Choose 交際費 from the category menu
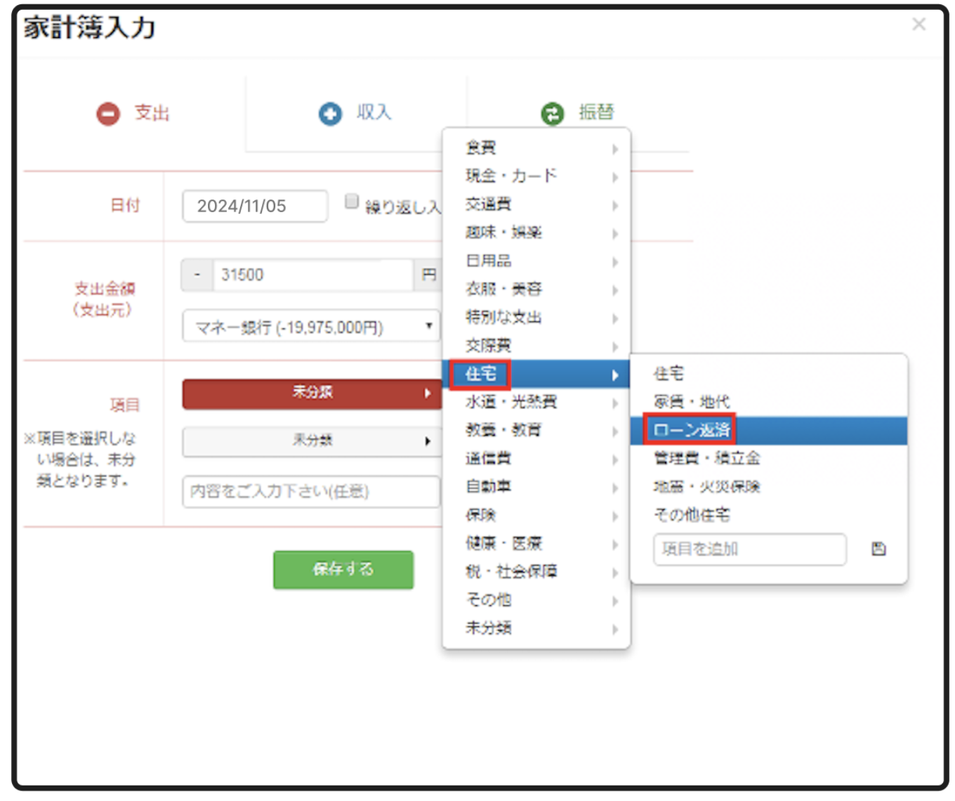The height and width of the screenshot is (801, 955). (536, 346)
